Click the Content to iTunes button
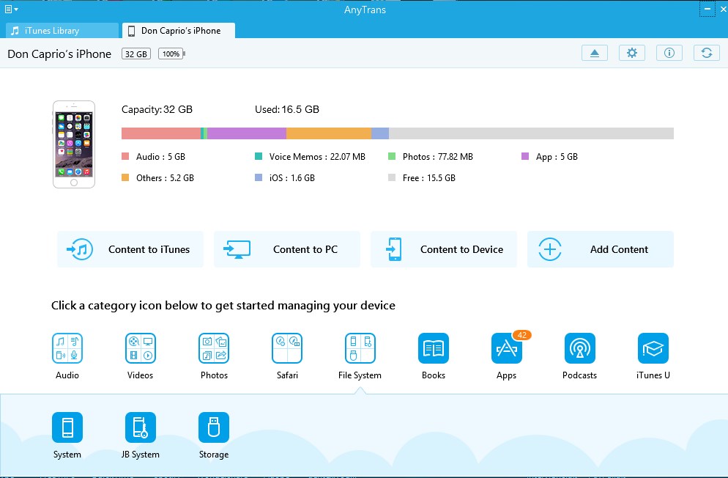Screen dimensions: 728x478 coord(130,249)
